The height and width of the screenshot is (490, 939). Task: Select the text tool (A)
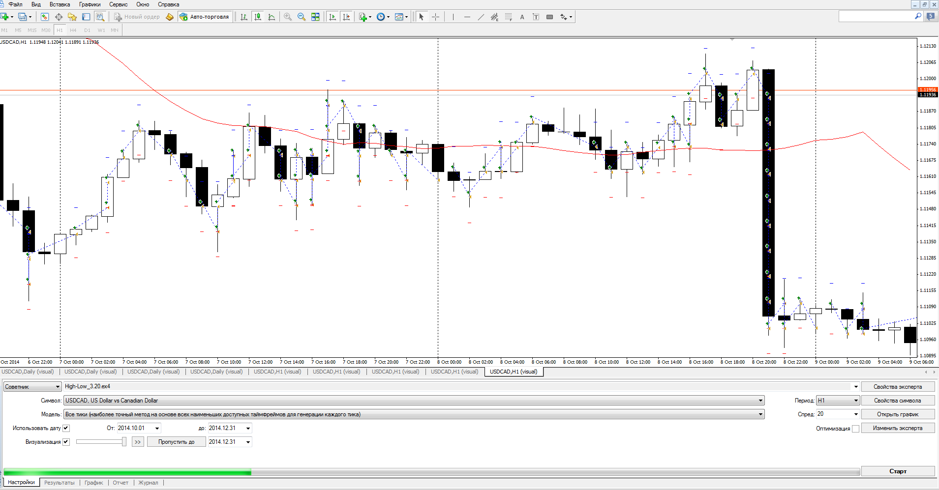522,17
